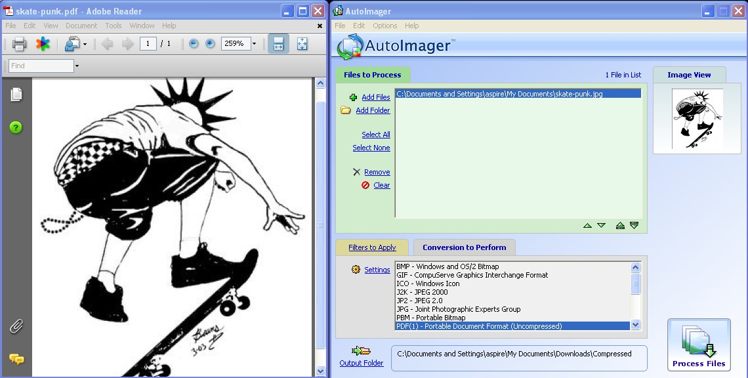Switch to Filters to Apply tab

[x=372, y=247]
